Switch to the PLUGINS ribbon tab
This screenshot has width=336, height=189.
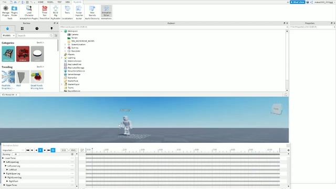pos(77,2)
